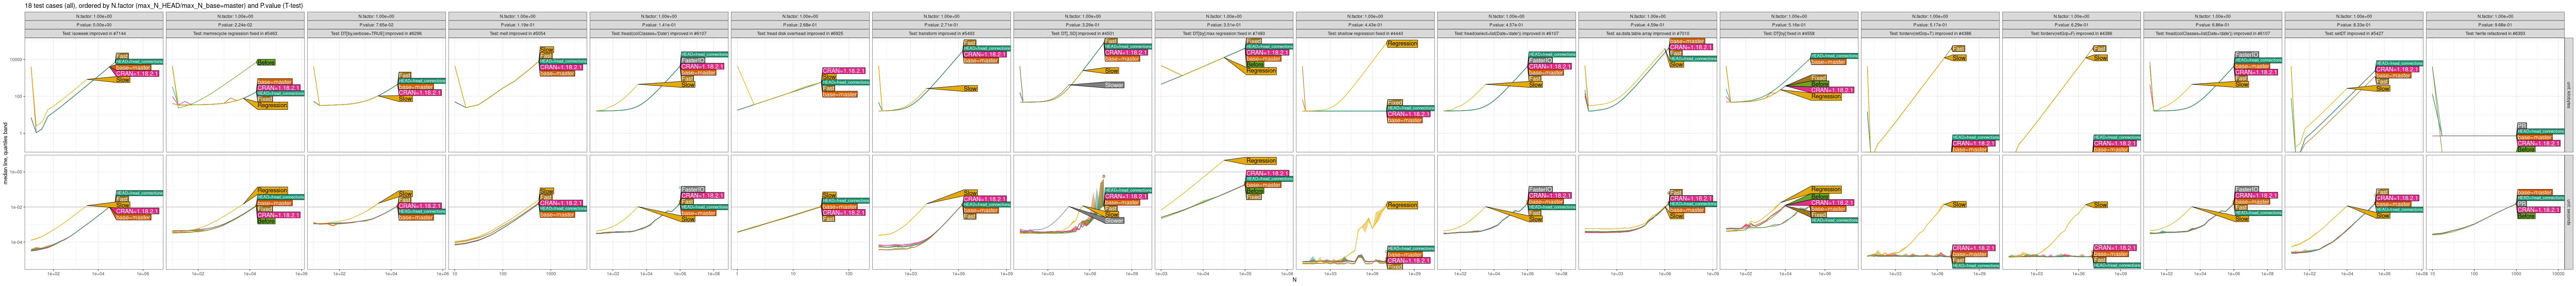Image resolution: width=2576 pixels, height=286 pixels.
Task: Click the "melt improved in #5054" facet header
Action: tap(518, 33)
